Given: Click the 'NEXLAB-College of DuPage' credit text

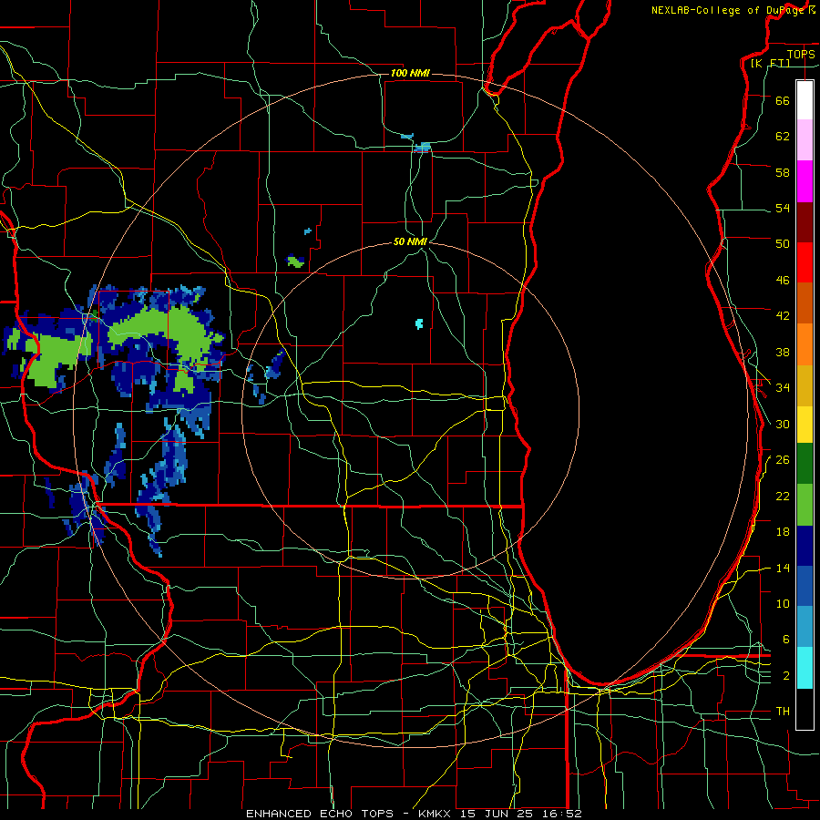Looking at the screenshot, I should pyautogui.click(x=727, y=10).
